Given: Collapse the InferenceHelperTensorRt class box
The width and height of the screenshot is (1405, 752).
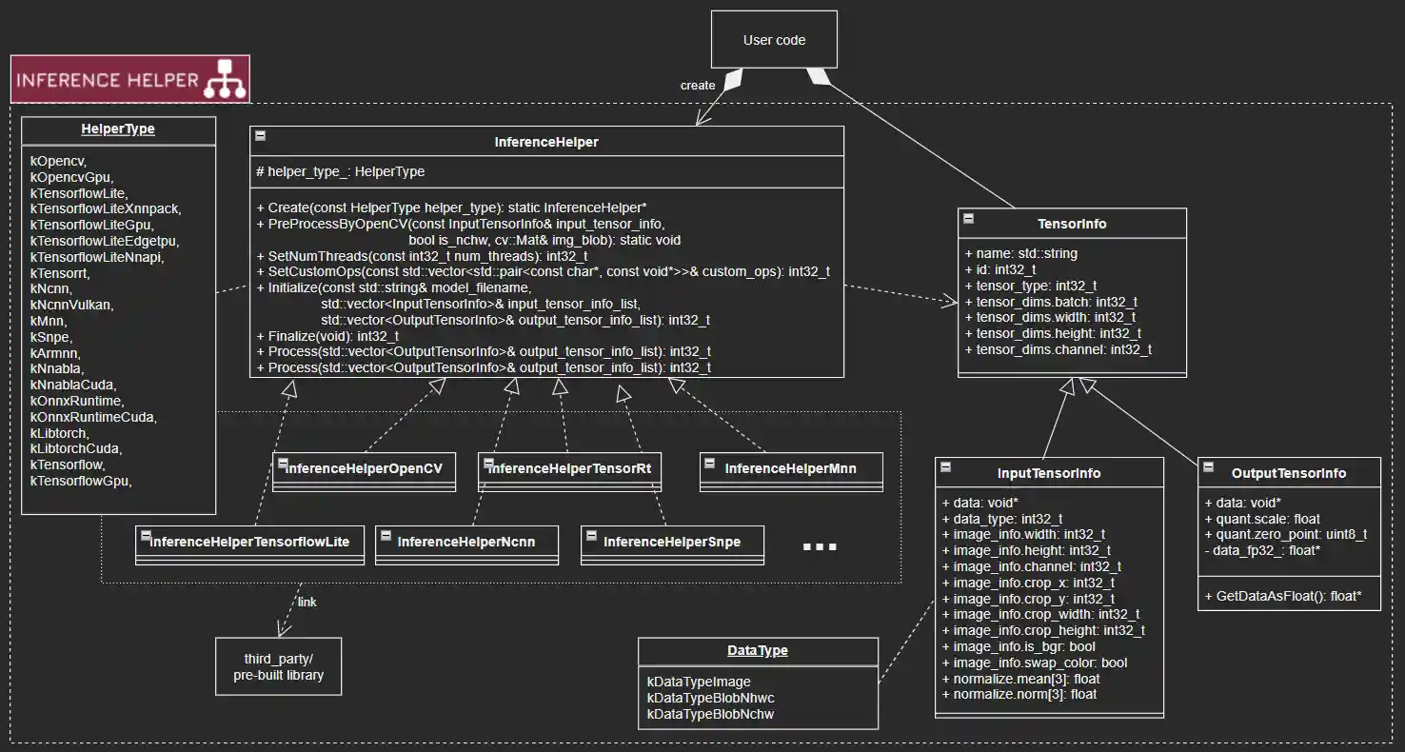Looking at the screenshot, I should (x=487, y=465).
